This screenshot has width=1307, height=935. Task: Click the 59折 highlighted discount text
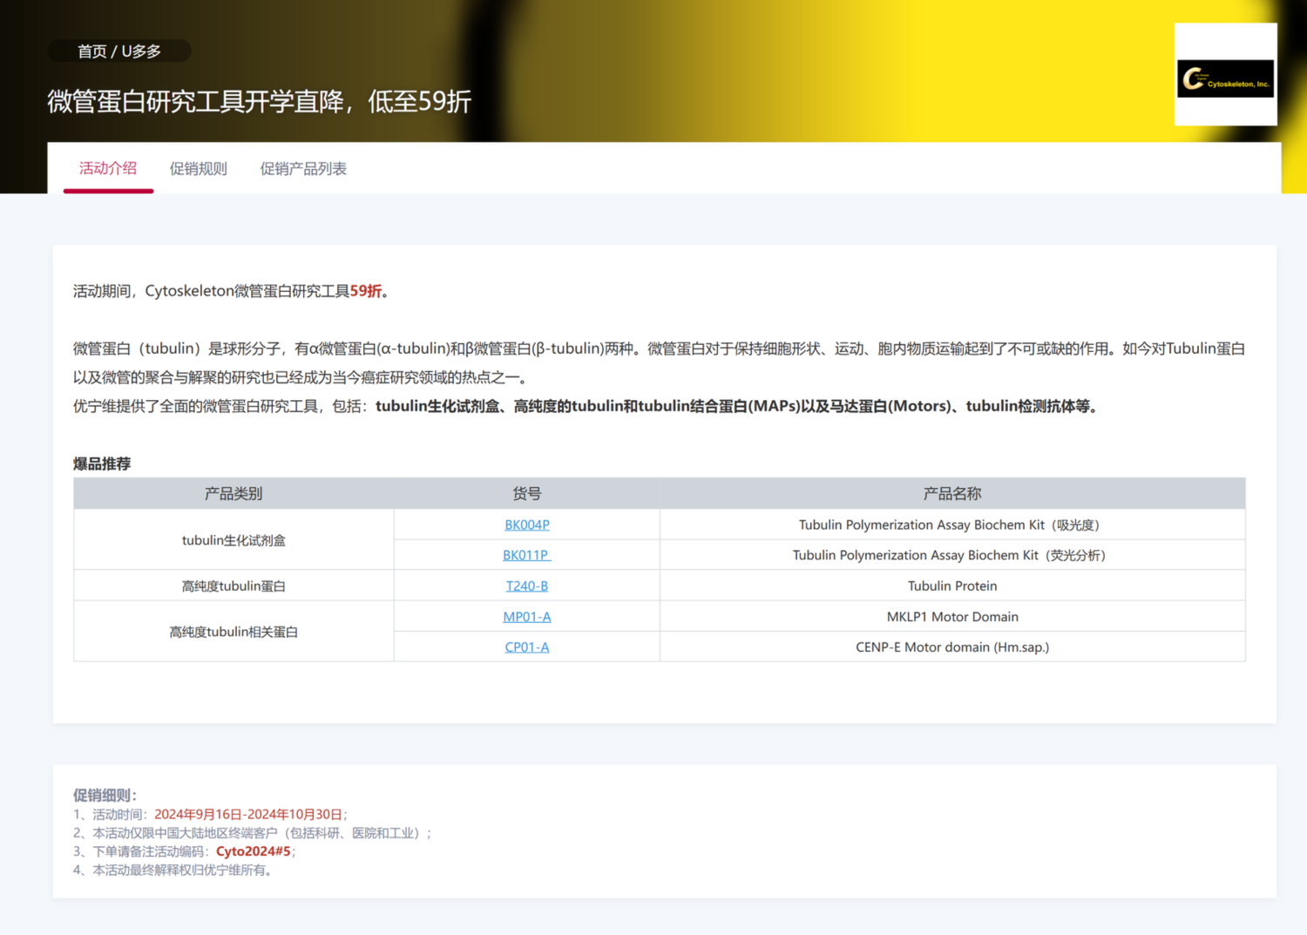(x=366, y=291)
